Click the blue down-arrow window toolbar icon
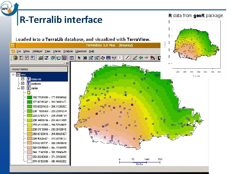232x174 pixels. pos(53,58)
